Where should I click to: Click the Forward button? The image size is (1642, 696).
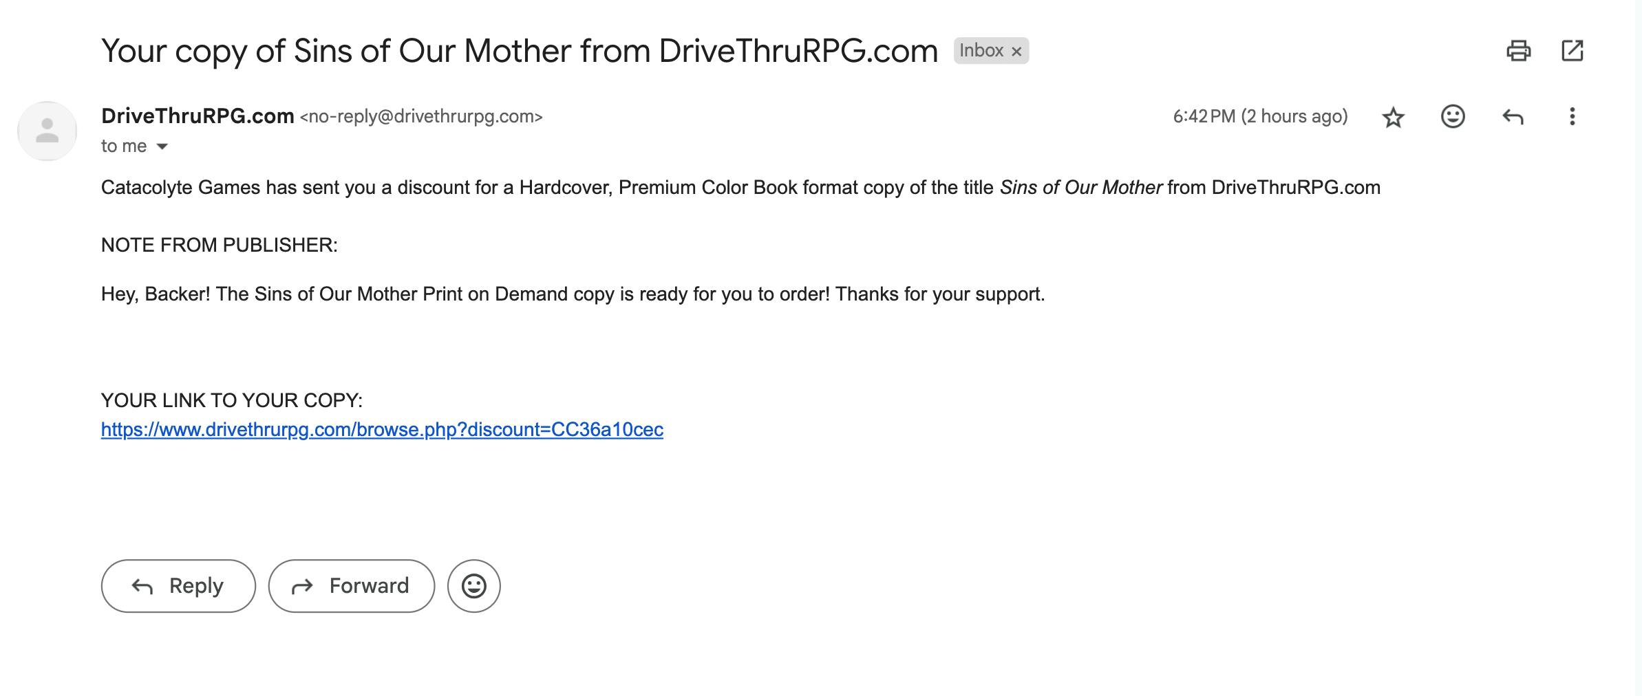pos(351,586)
